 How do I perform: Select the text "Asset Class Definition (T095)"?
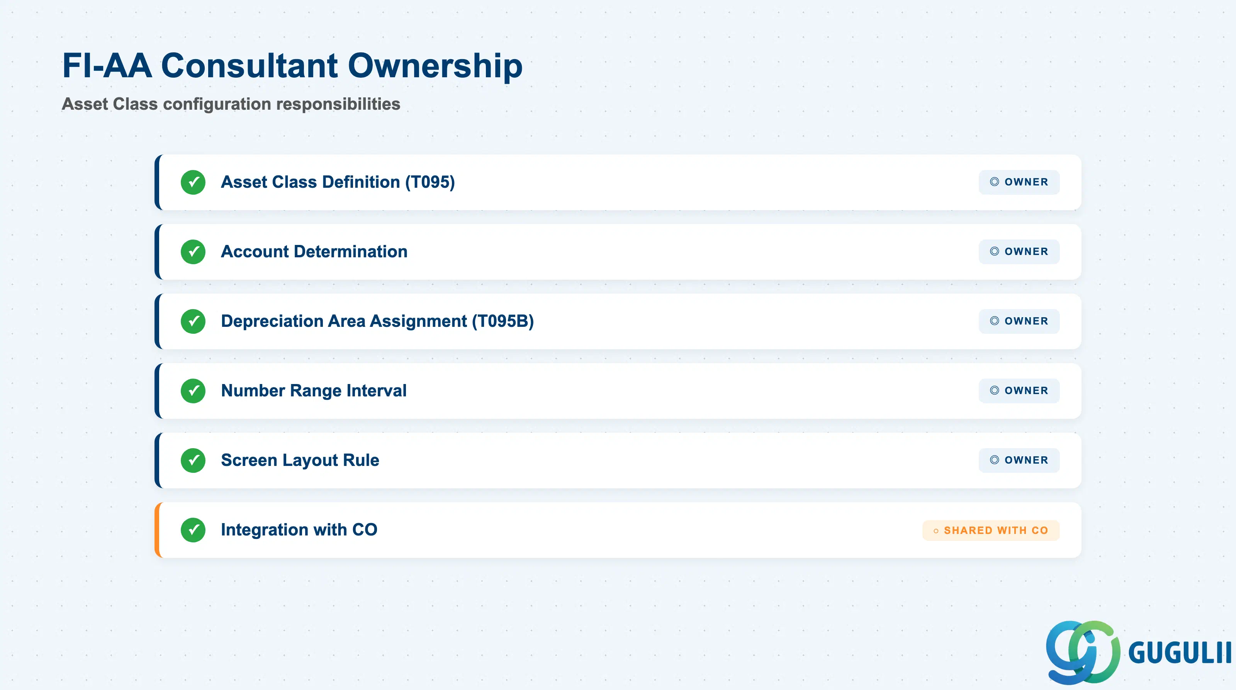point(338,182)
